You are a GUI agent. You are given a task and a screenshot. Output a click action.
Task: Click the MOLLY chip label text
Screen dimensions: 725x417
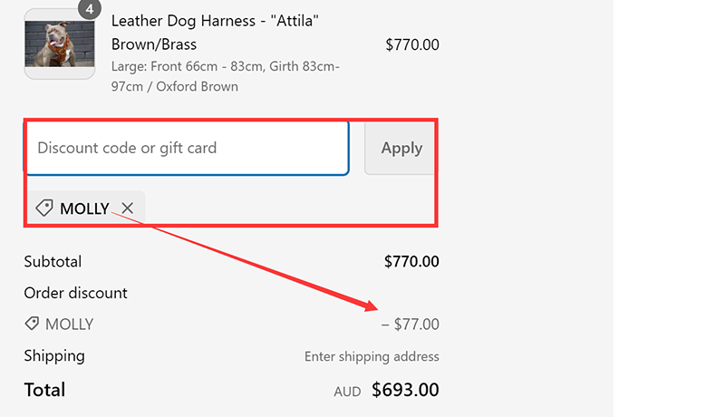click(84, 209)
